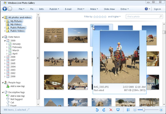Screen dimensions: 166x114
Task: Open the File menu
Action: pyautogui.click(x=21, y=9)
